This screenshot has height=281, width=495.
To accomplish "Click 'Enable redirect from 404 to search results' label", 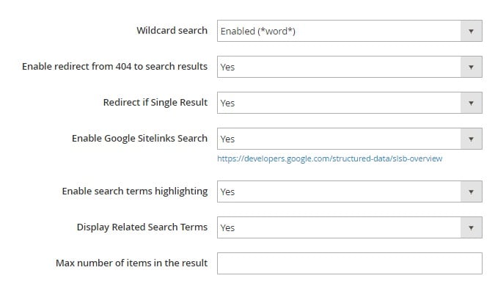I will tap(114, 67).
